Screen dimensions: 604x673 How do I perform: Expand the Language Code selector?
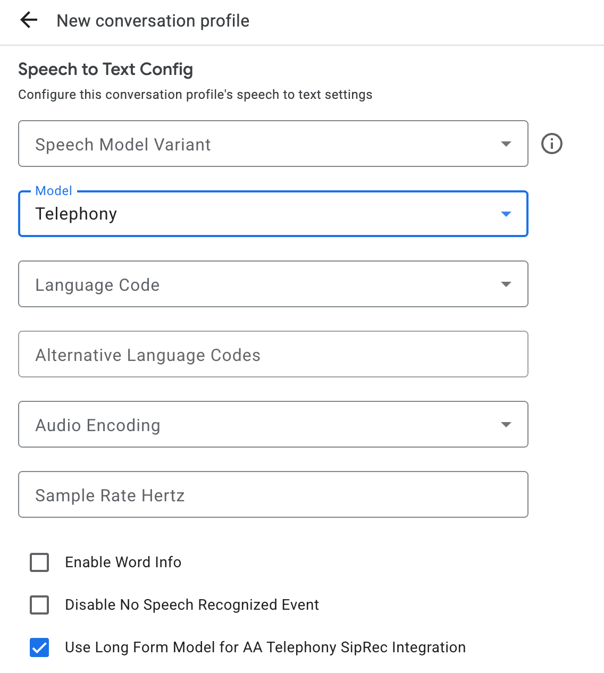pos(266,284)
